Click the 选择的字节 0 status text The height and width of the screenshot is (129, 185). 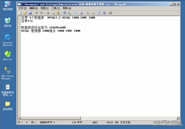(47, 122)
